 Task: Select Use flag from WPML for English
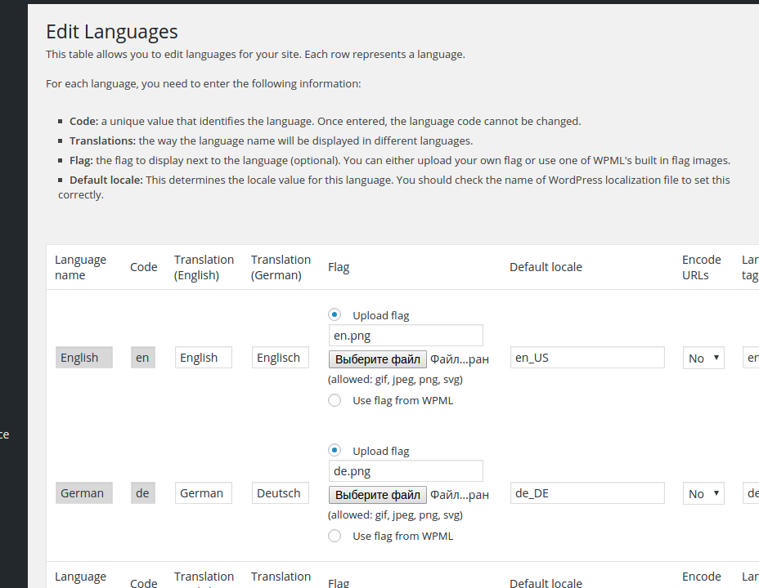coord(335,400)
